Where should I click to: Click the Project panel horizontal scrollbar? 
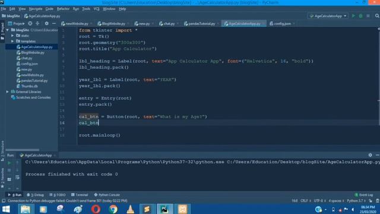(x=23, y=150)
